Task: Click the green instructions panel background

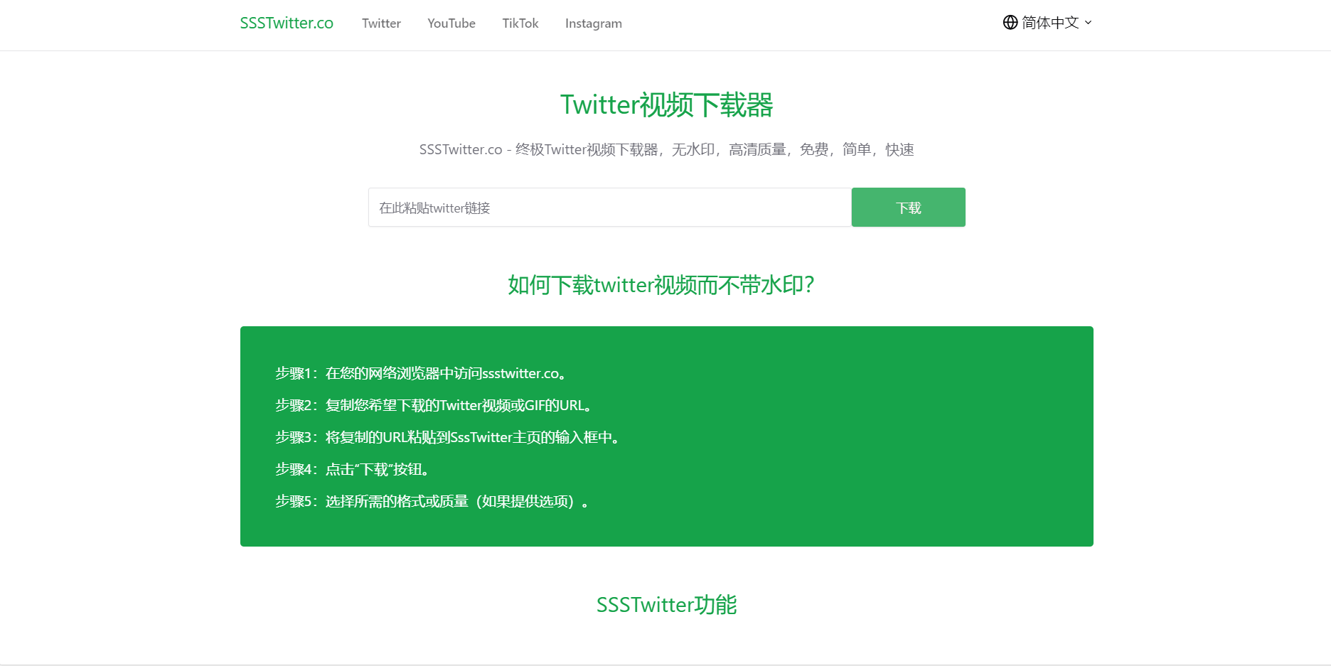Action: tap(853, 436)
